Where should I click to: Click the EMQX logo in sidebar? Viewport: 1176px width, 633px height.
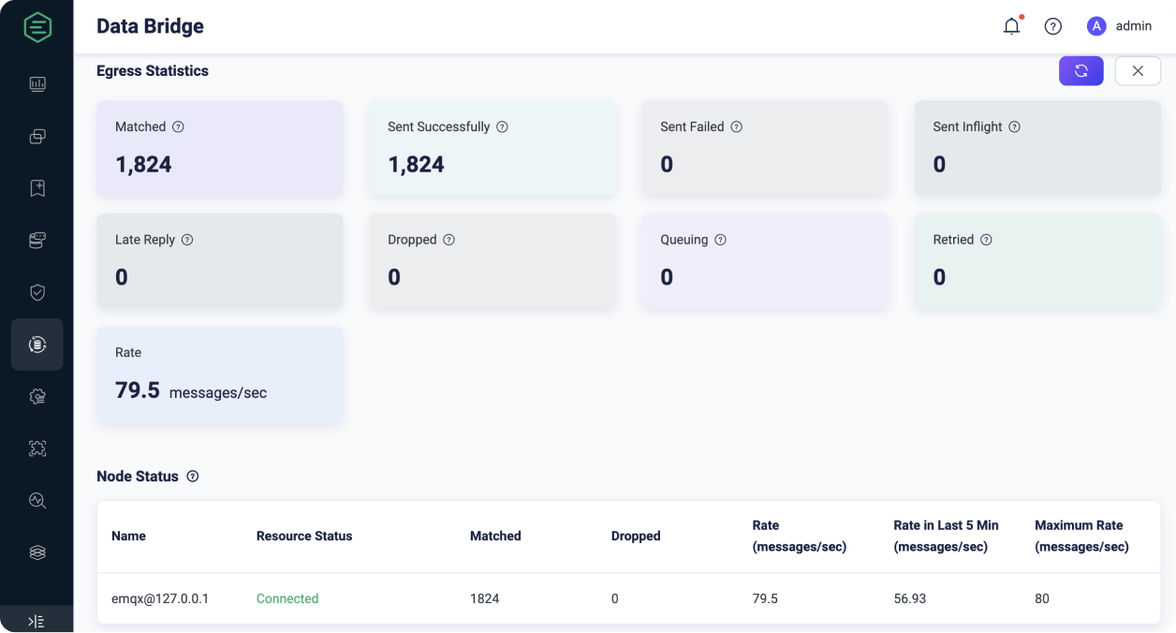pyautogui.click(x=37, y=26)
